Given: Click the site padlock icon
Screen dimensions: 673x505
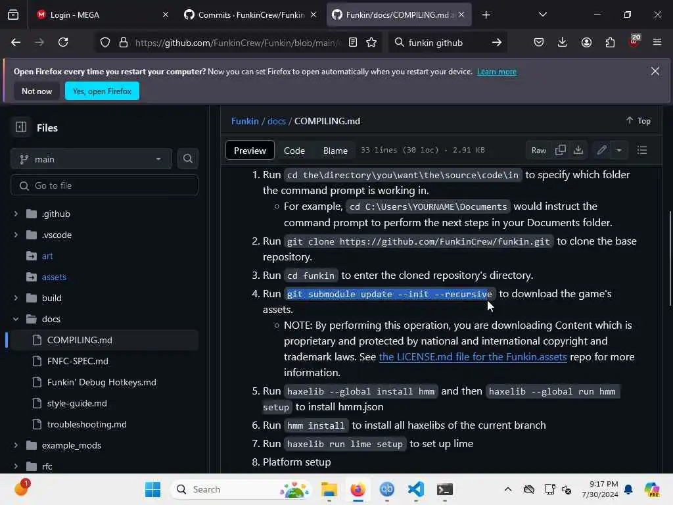Looking at the screenshot, I should [124, 42].
